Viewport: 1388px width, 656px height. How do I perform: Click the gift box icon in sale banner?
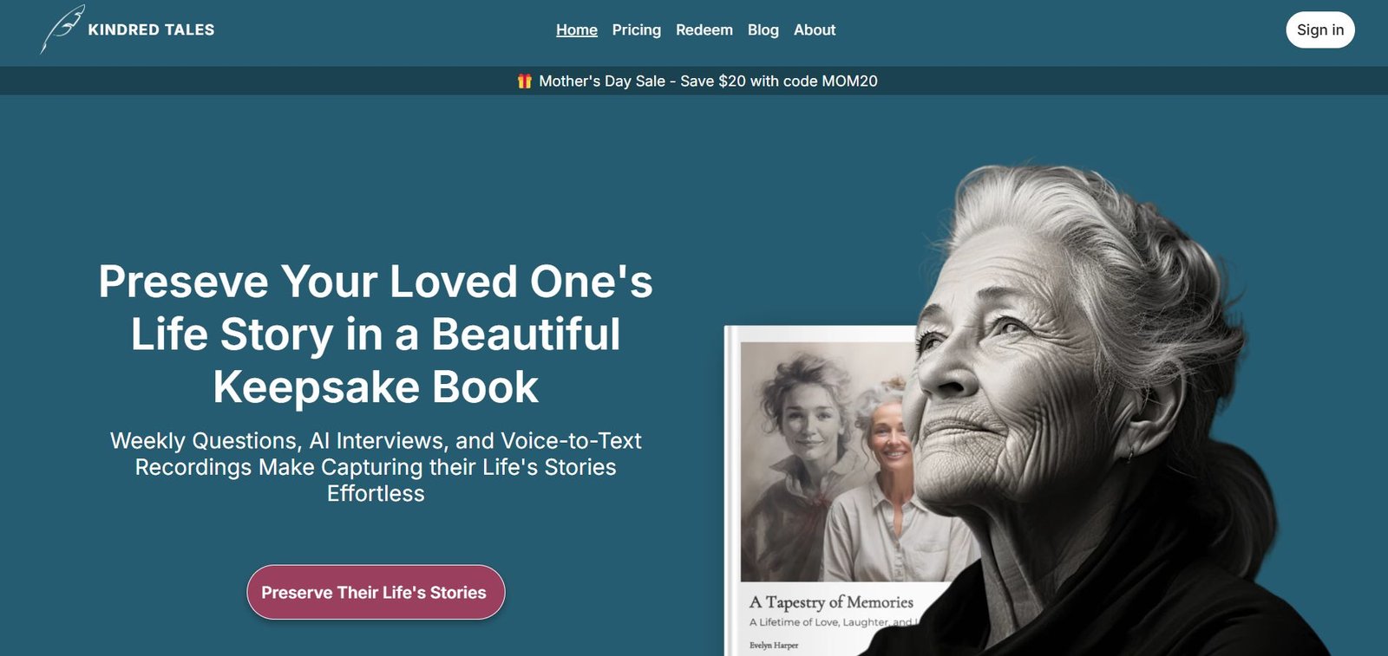click(524, 81)
